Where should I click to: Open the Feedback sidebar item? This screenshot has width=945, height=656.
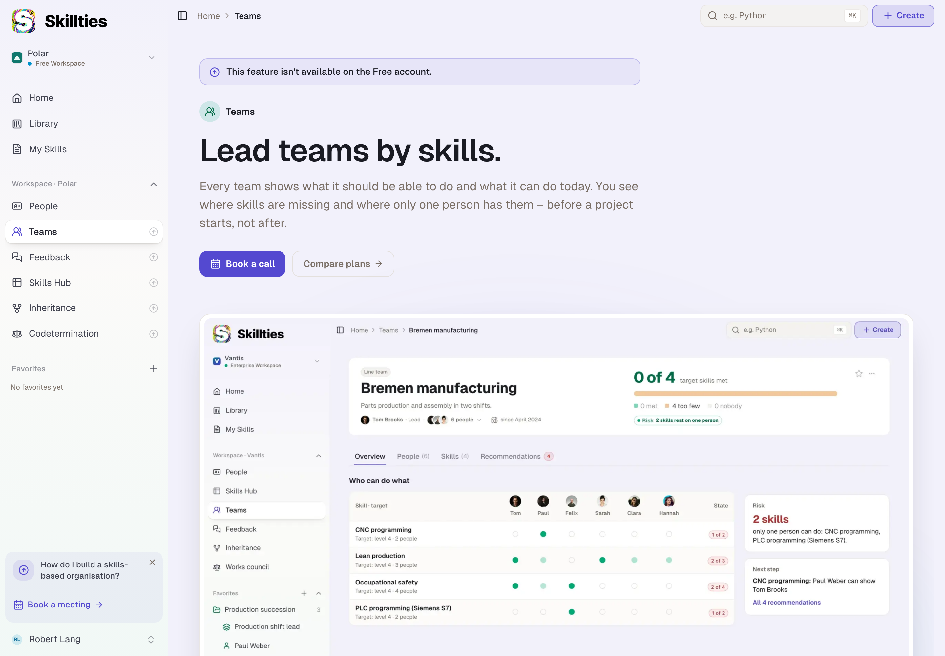pyautogui.click(x=84, y=257)
